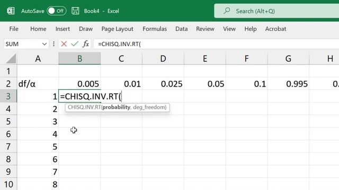339x190 pixels.
Task: Open the Data tab
Action: 181,29
